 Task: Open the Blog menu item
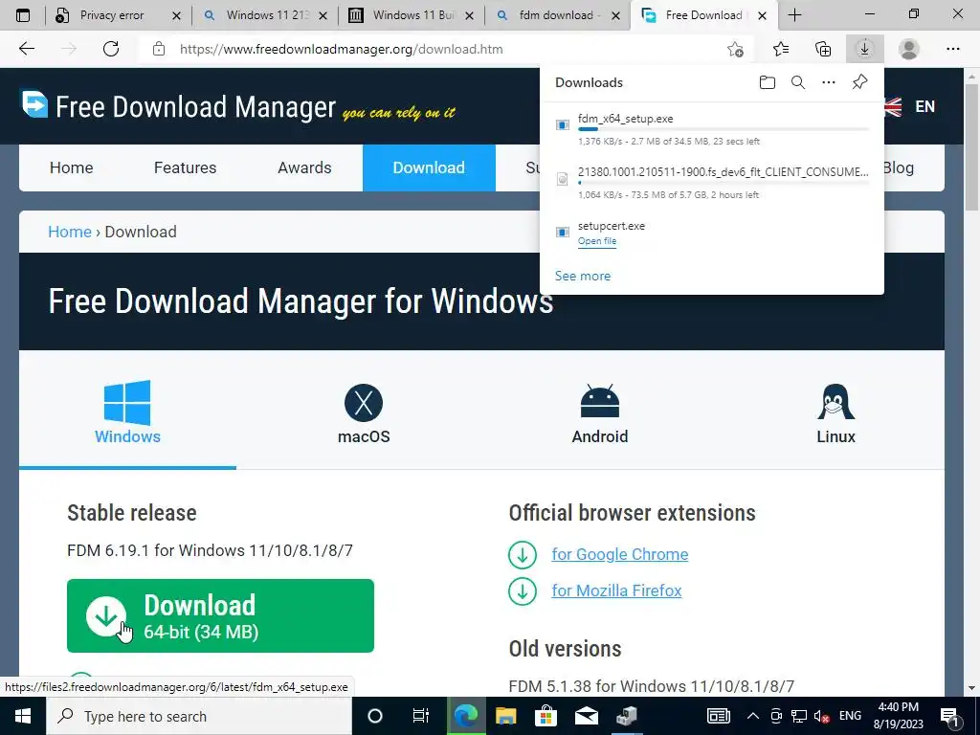click(x=899, y=167)
